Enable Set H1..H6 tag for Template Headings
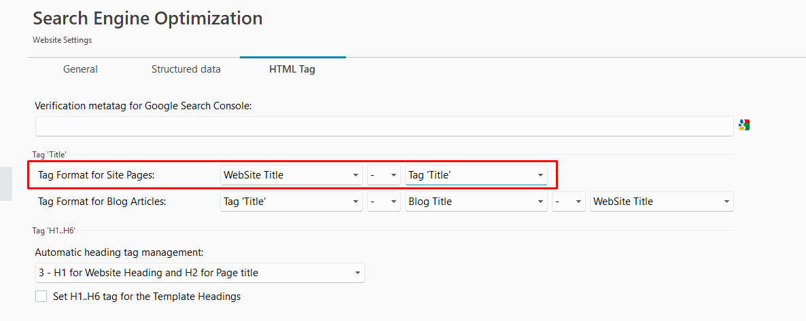This screenshot has width=806, height=321. tap(41, 297)
